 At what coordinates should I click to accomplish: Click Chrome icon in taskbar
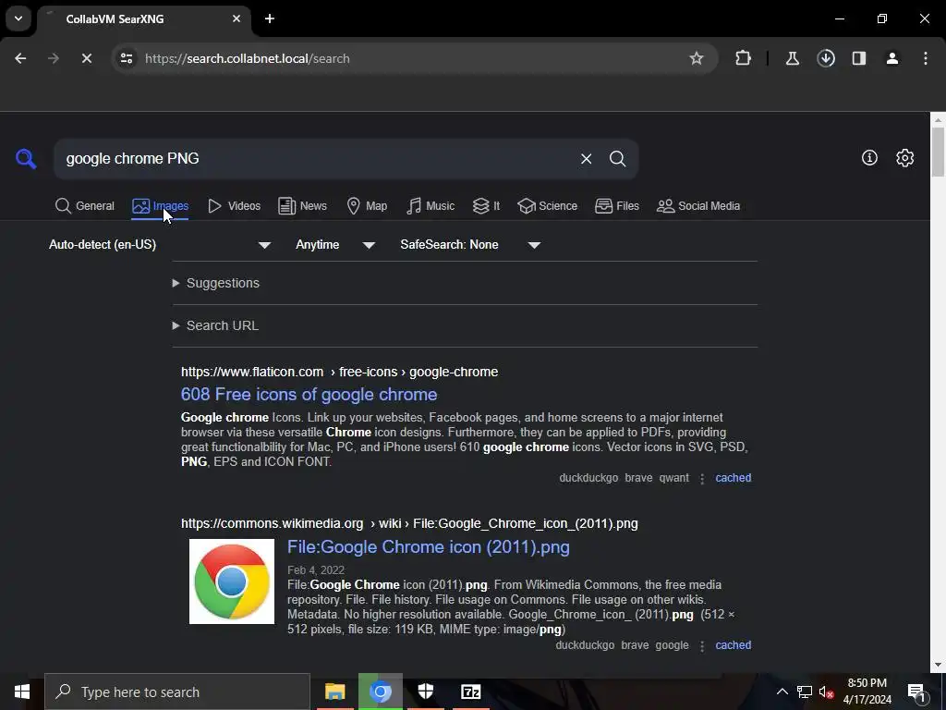(x=380, y=692)
